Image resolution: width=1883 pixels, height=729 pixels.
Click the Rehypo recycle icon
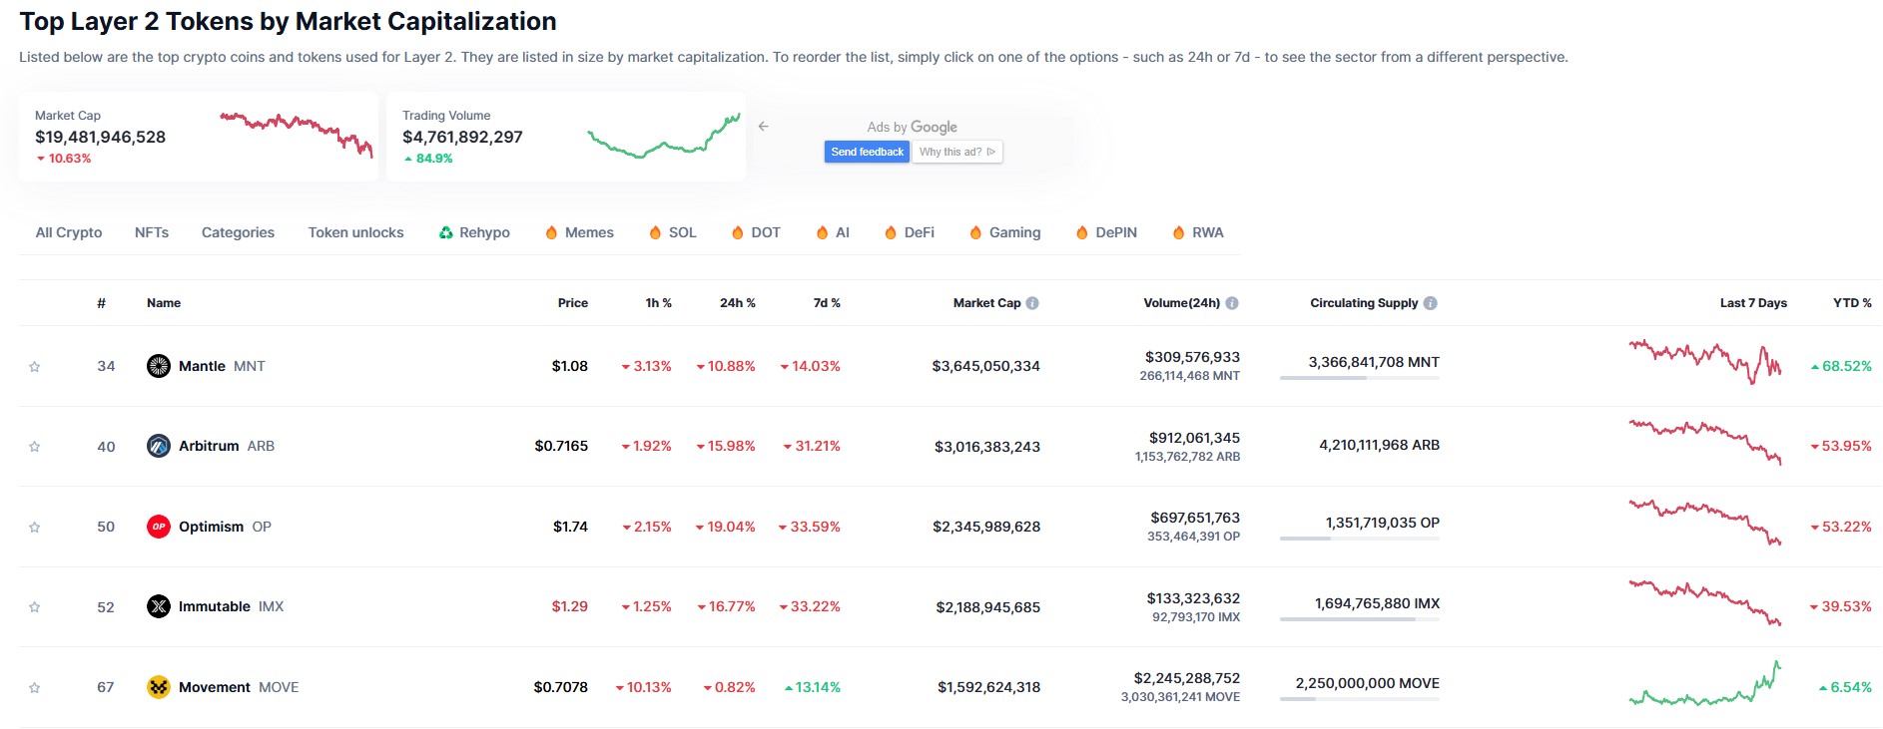coord(446,232)
